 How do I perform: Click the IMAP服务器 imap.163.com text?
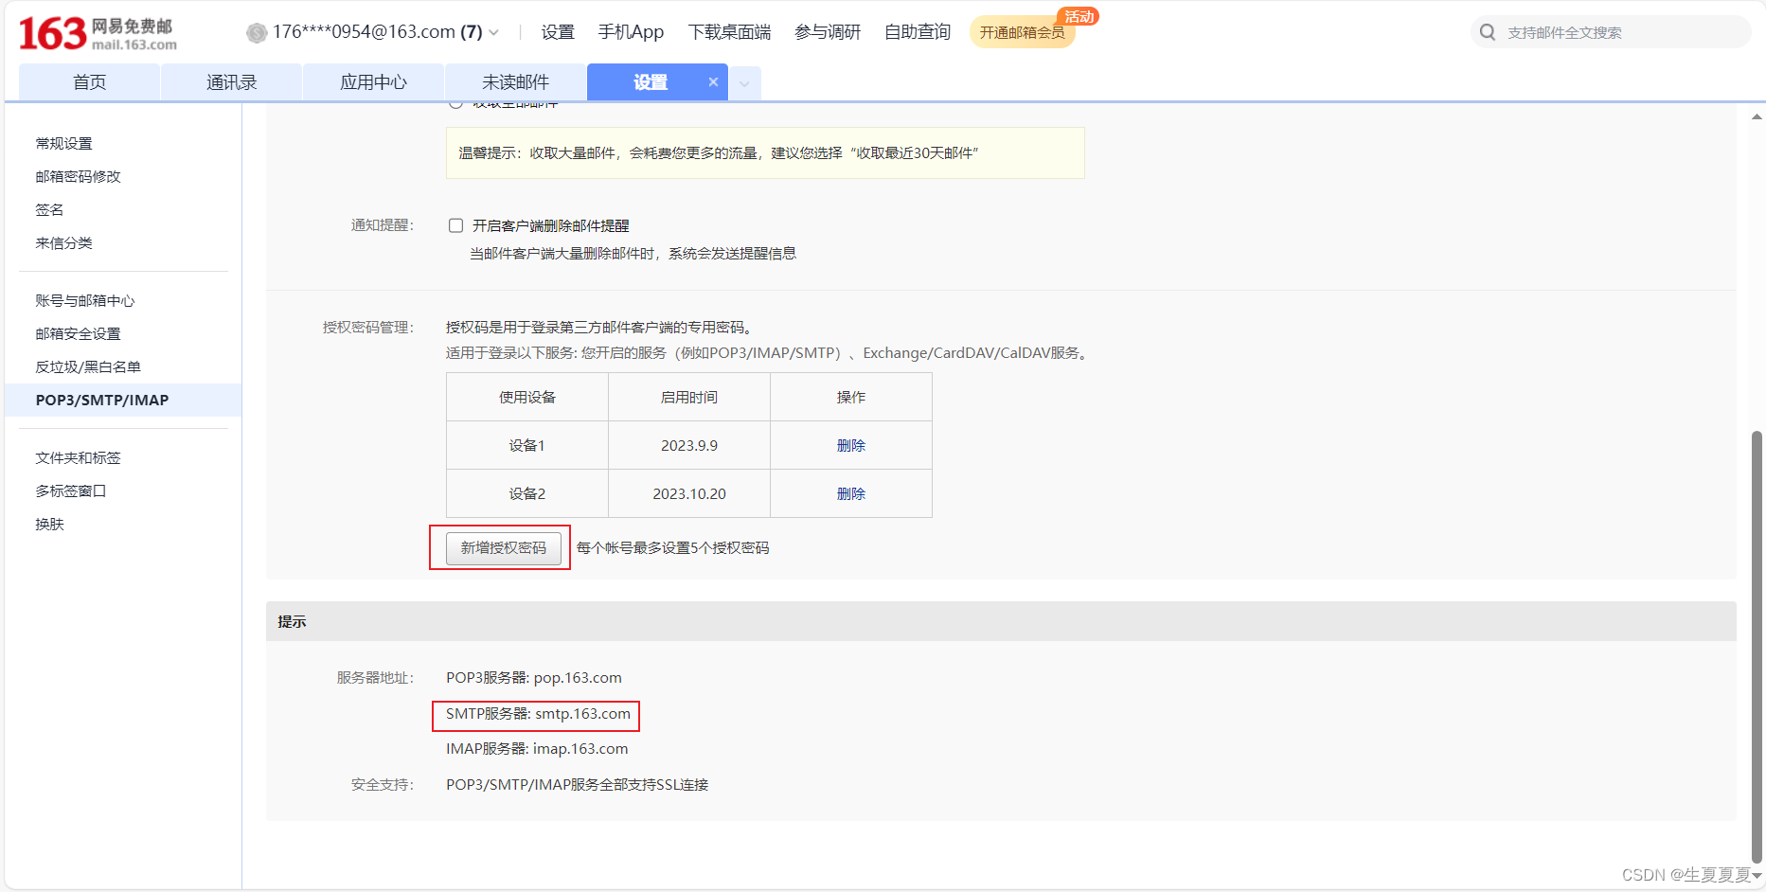[537, 748]
